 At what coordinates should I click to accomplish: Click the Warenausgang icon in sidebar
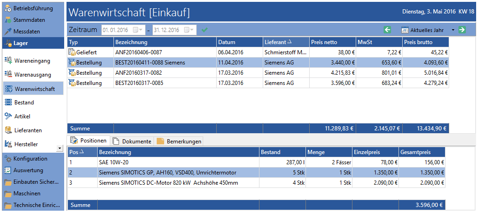[8, 75]
